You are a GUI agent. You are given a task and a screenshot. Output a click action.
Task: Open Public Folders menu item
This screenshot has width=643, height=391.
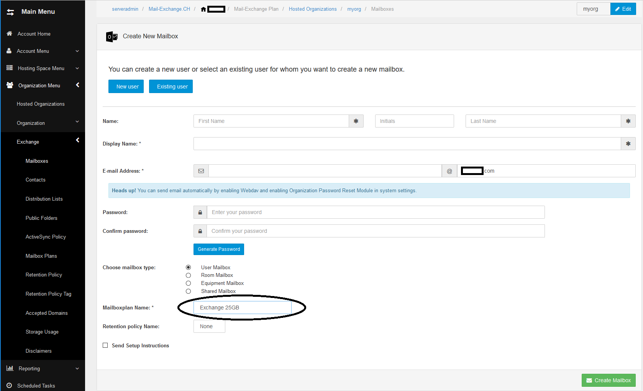coord(41,218)
